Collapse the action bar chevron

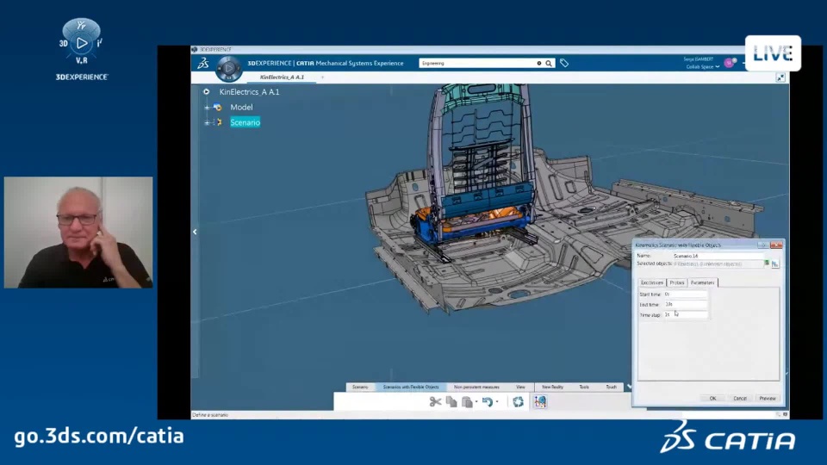628,387
